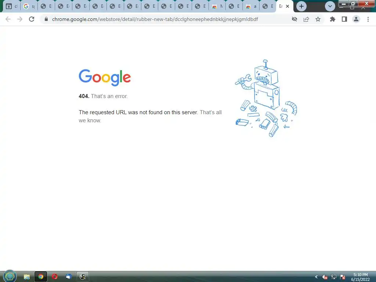
Task: Open Chrome's three-dot menu
Action: tap(368, 19)
